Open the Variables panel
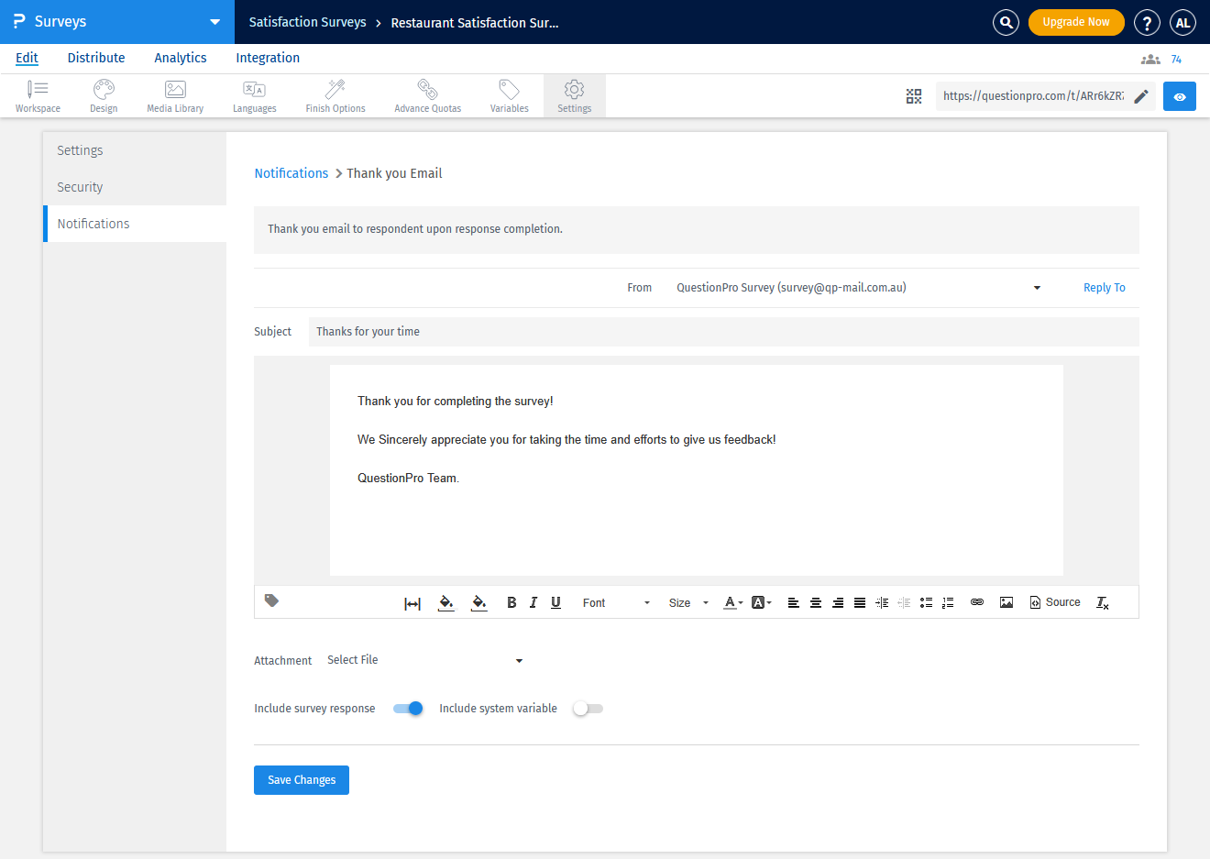Image resolution: width=1210 pixels, height=859 pixels. pyautogui.click(x=509, y=95)
